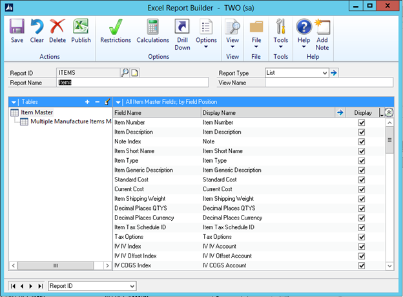Click the Report ID field containing ITEMS
The image size is (403, 297).
tap(88, 73)
